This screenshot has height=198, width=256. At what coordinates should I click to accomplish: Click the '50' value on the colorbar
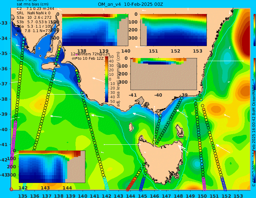coord(111,57)
